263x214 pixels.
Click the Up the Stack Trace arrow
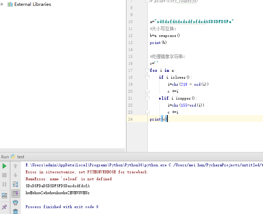click(x=15, y=166)
